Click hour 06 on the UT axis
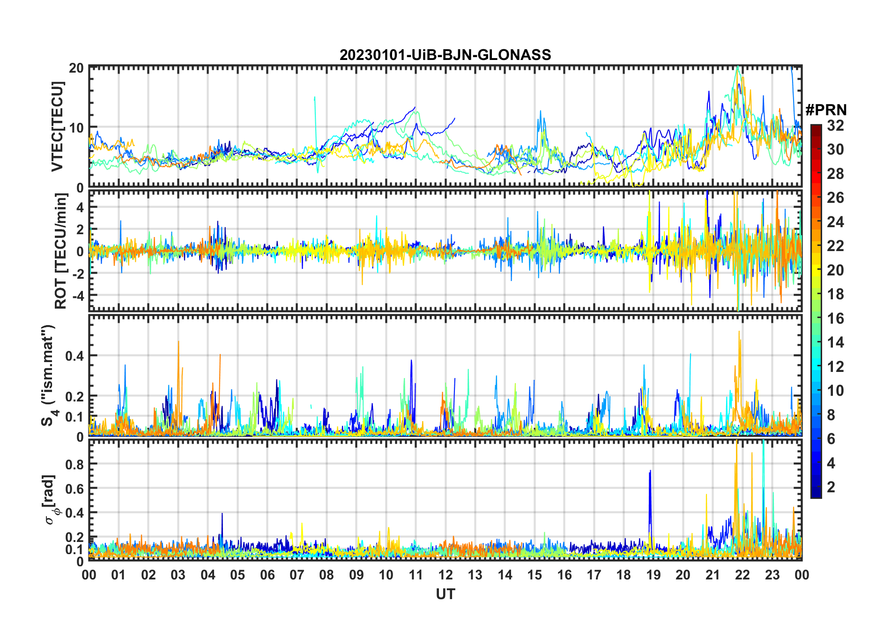Screen dimensions: 891x623 pyautogui.click(x=267, y=575)
